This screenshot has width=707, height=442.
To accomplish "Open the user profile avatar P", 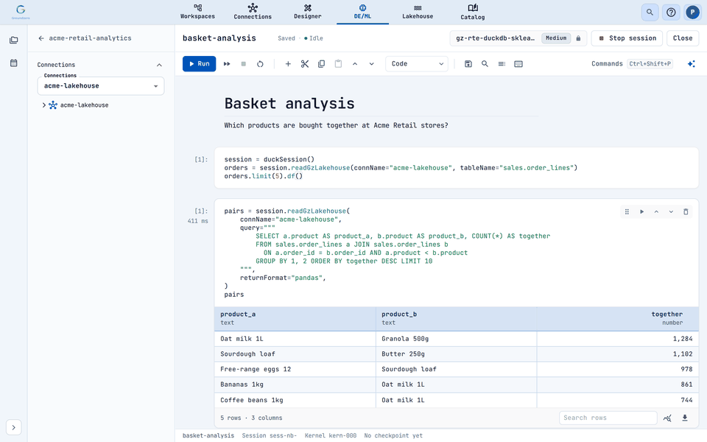I will (692, 13).
